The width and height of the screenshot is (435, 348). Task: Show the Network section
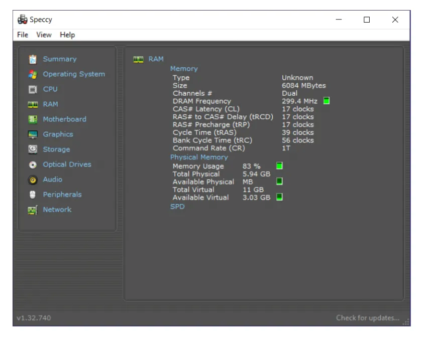pyautogui.click(x=57, y=210)
